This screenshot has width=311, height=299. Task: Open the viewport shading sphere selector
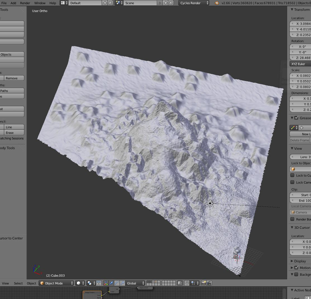click(80, 283)
